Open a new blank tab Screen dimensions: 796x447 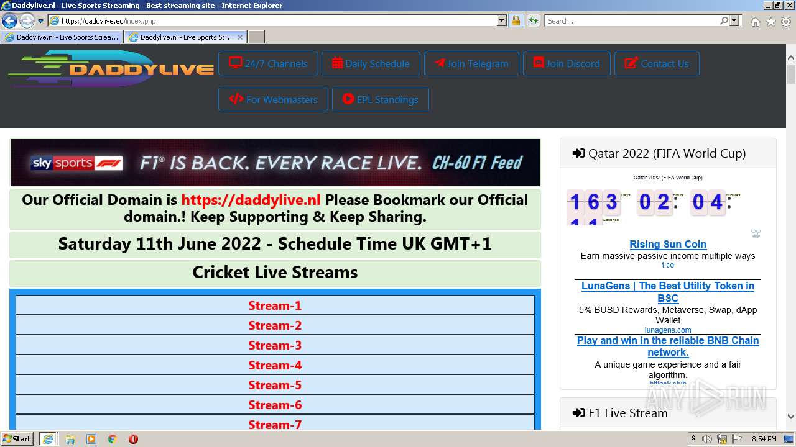coord(256,37)
